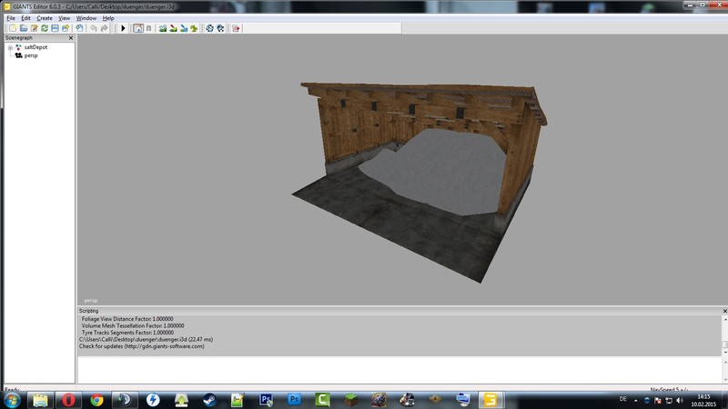Image resolution: width=728 pixels, height=409 pixels.
Task: Open the Window menu
Action: click(x=86, y=18)
